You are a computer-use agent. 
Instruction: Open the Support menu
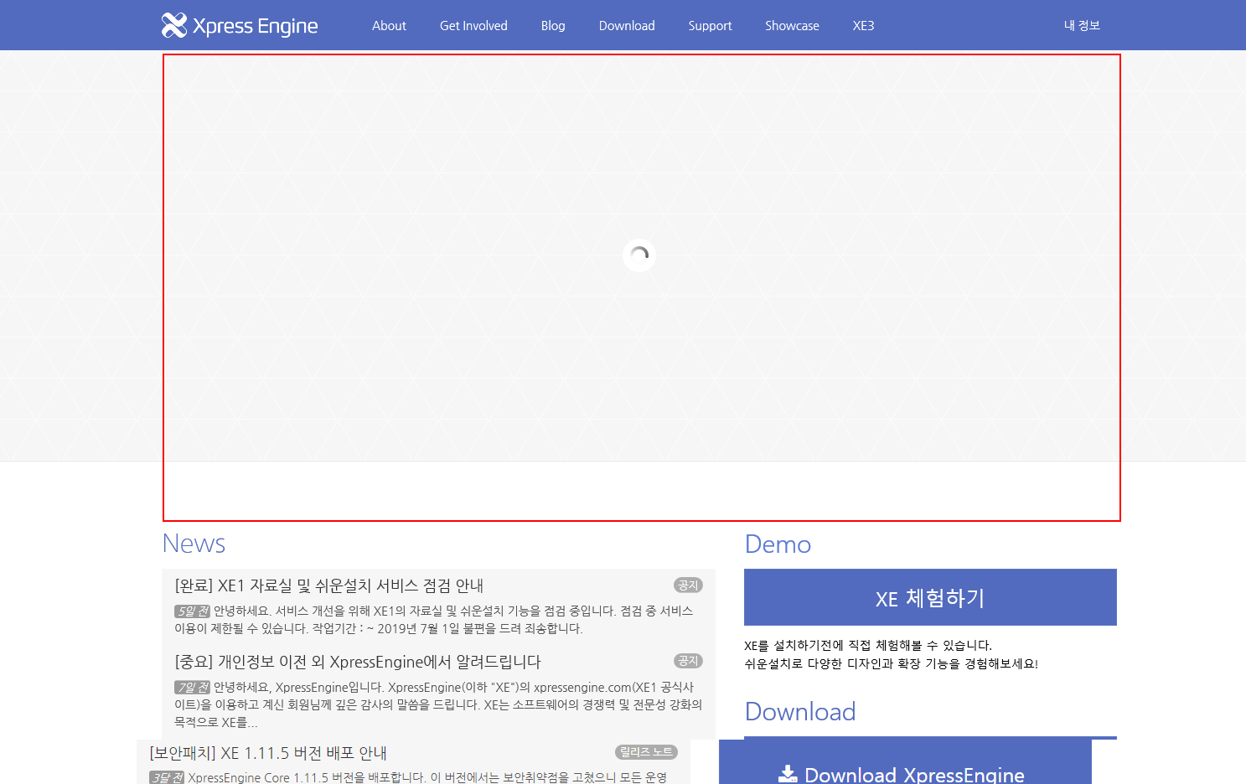pyautogui.click(x=710, y=25)
